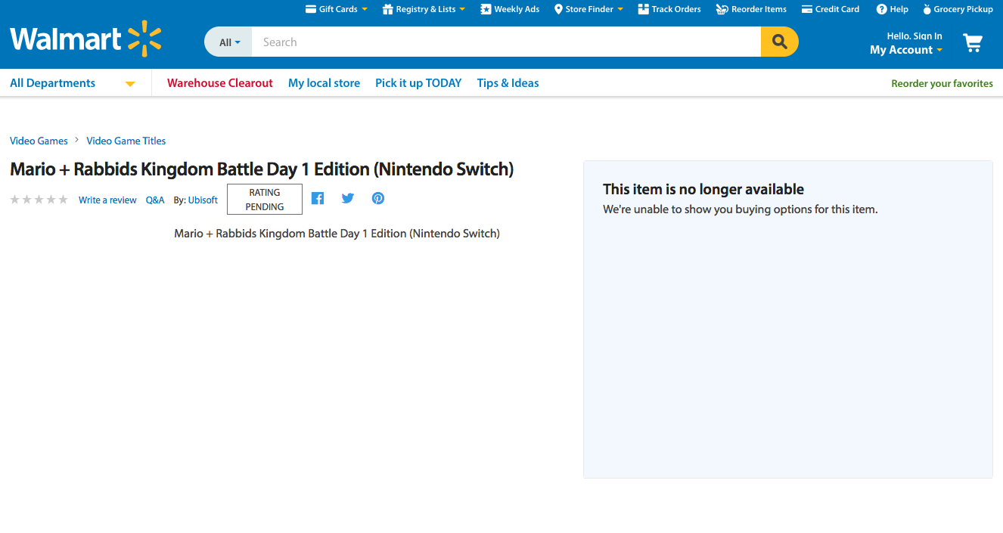Viewport: 1003px width, 533px height.
Task: Open Grocery Pickup link text
Action: pos(964,9)
